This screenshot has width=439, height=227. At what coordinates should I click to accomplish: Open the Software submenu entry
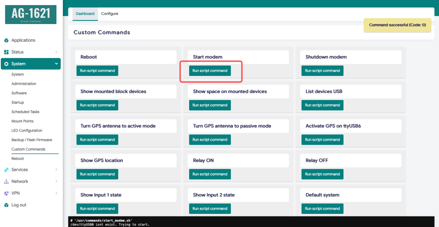(x=19, y=93)
